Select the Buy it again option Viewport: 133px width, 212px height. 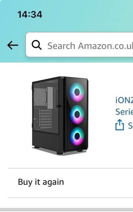[x=70, y=182]
